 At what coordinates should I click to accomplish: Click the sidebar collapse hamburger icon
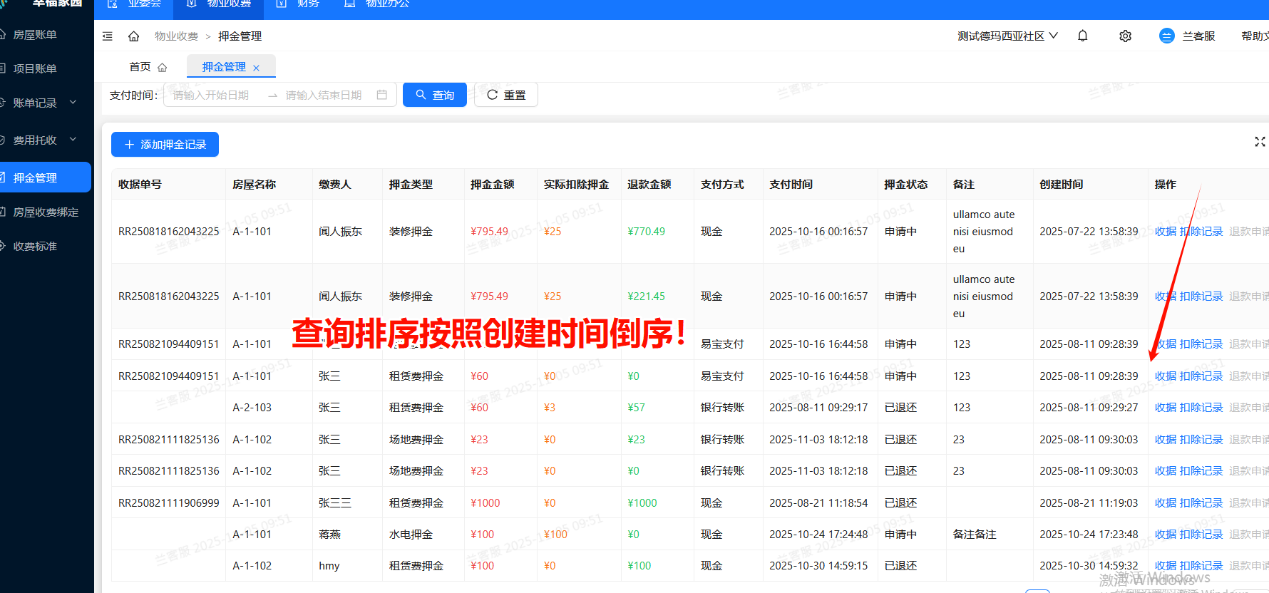pyautogui.click(x=108, y=36)
